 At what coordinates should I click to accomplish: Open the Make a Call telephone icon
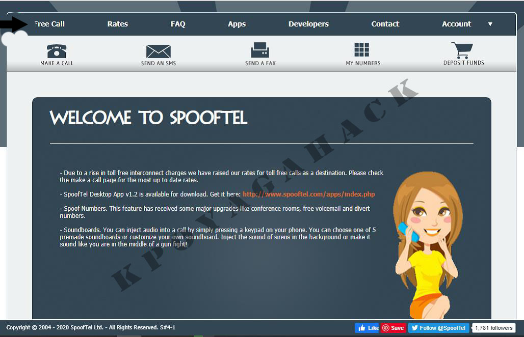[57, 51]
